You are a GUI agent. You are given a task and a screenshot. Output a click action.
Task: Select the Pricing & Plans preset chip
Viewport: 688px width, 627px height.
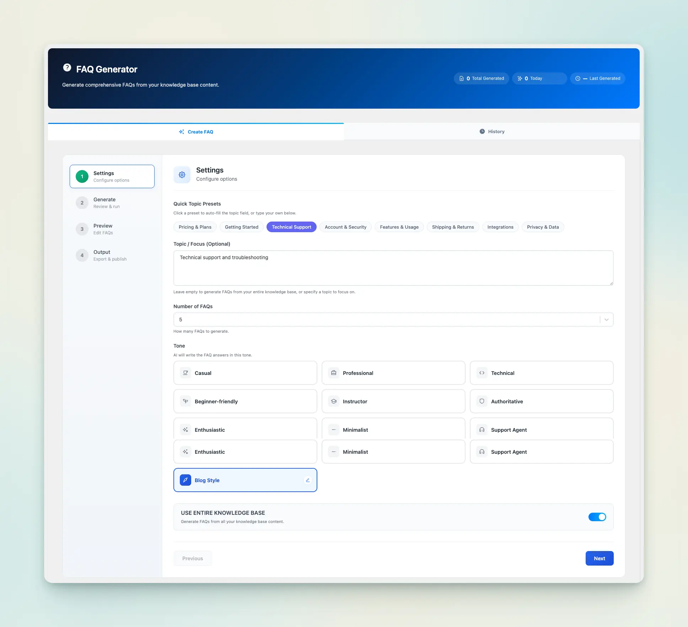[x=195, y=227]
